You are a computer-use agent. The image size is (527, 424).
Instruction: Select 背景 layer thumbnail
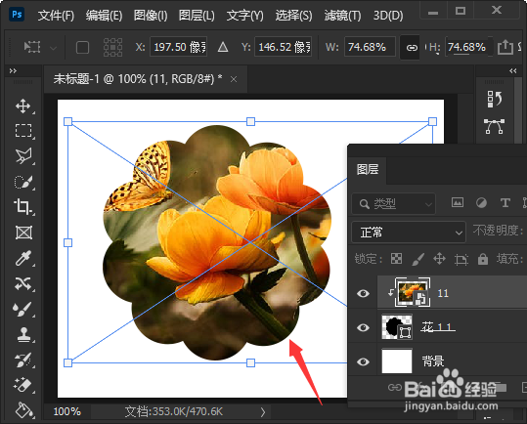click(397, 360)
